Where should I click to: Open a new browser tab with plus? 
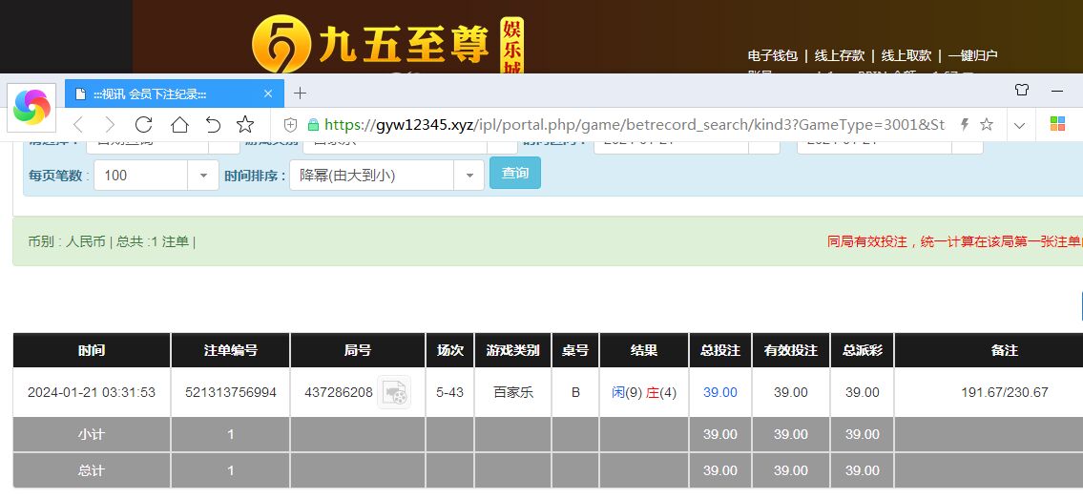[300, 93]
